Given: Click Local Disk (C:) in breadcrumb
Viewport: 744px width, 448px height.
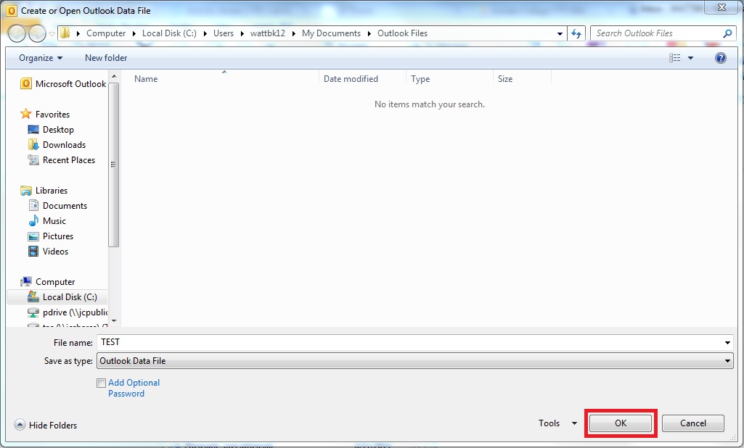Looking at the screenshot, I should (x=169, y=33).
